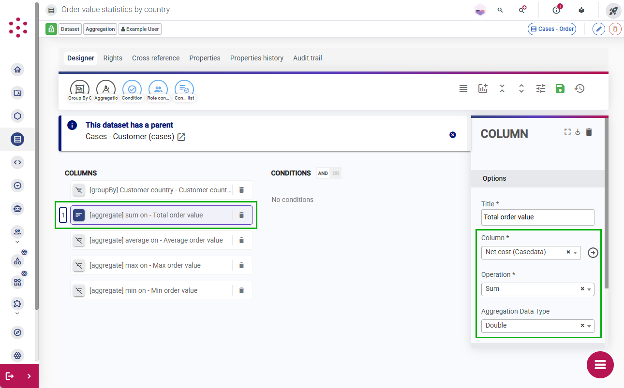This screenshot has width=624, height=388.
Task: Open advanced search with plus icon
Action: (522, 10)
